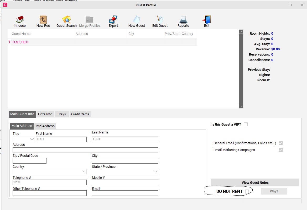Click the Exit door icon

(207, 20)
